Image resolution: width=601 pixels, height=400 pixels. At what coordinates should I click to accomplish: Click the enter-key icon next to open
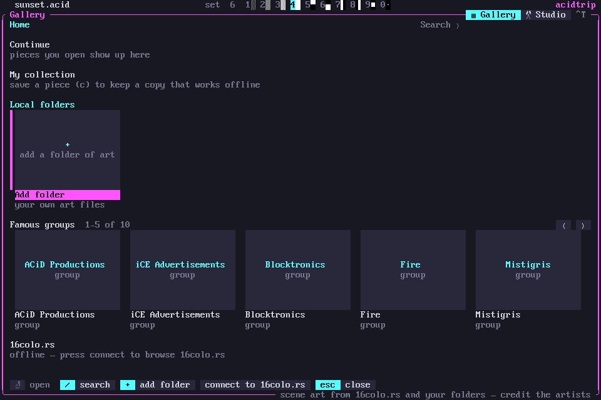click(18, 385)
